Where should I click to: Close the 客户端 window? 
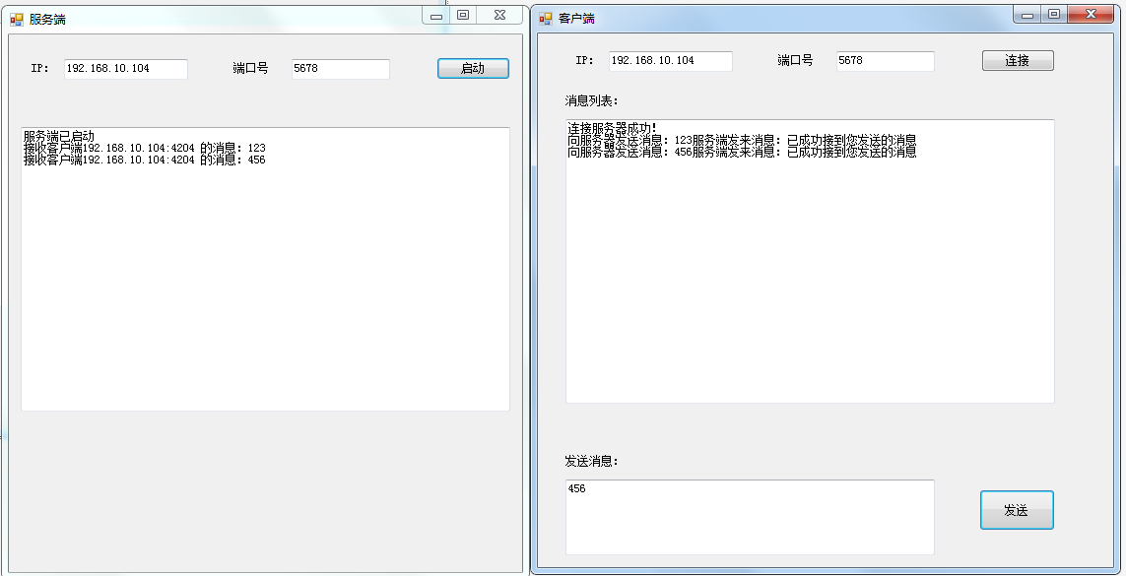1092,15
